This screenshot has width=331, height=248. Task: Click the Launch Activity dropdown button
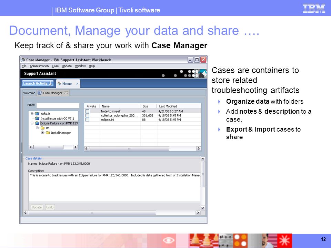(38, 83)
